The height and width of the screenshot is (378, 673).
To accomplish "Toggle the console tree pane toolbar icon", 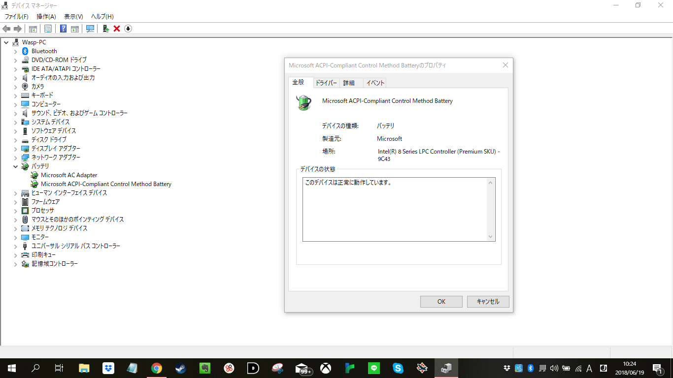I will point(33,29).
